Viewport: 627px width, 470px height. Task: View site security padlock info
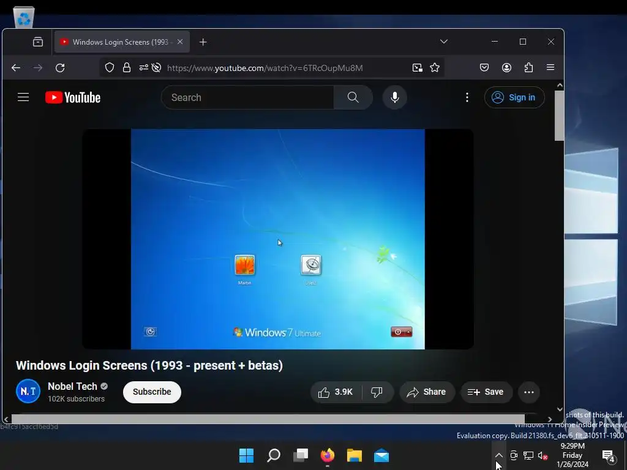pos(127,67)
